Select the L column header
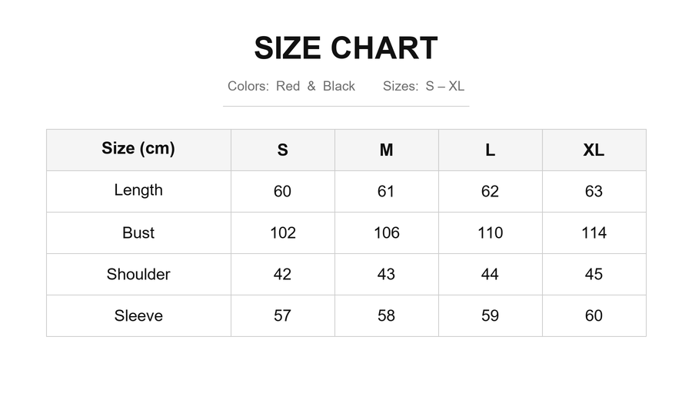This screenshot has height=399, width=692. coord(491,150)
